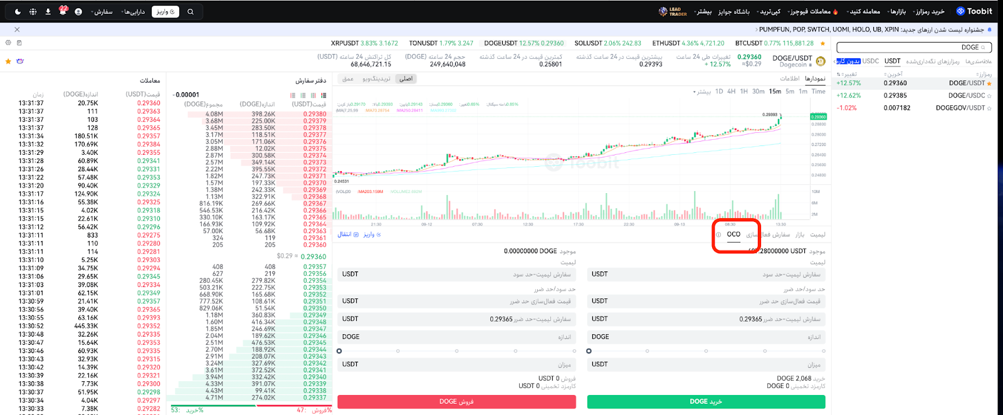Select the USDT market tab

click(x=893, y=61)
